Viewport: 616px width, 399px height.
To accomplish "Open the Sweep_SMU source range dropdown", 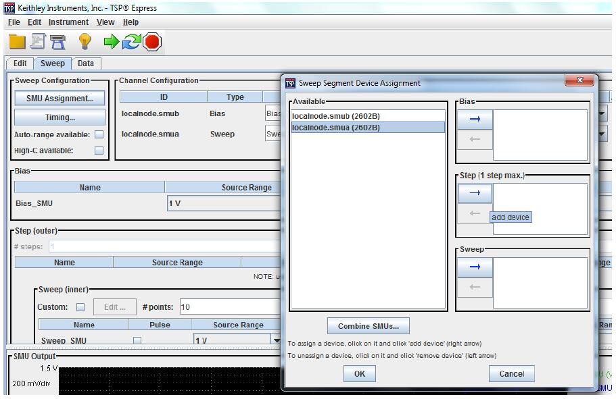I will coord(276,341).
